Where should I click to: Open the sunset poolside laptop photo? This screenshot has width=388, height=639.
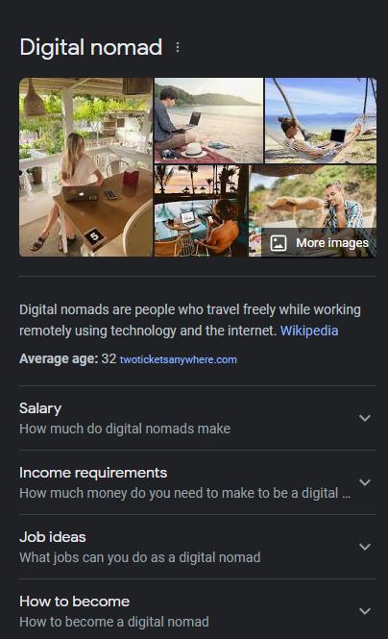point(201,210)
